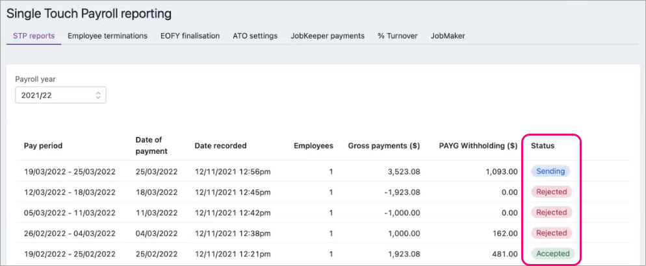Screen dimensions: 646x266
Task: Select the ATO settings tab
Action: click(255, 36)
